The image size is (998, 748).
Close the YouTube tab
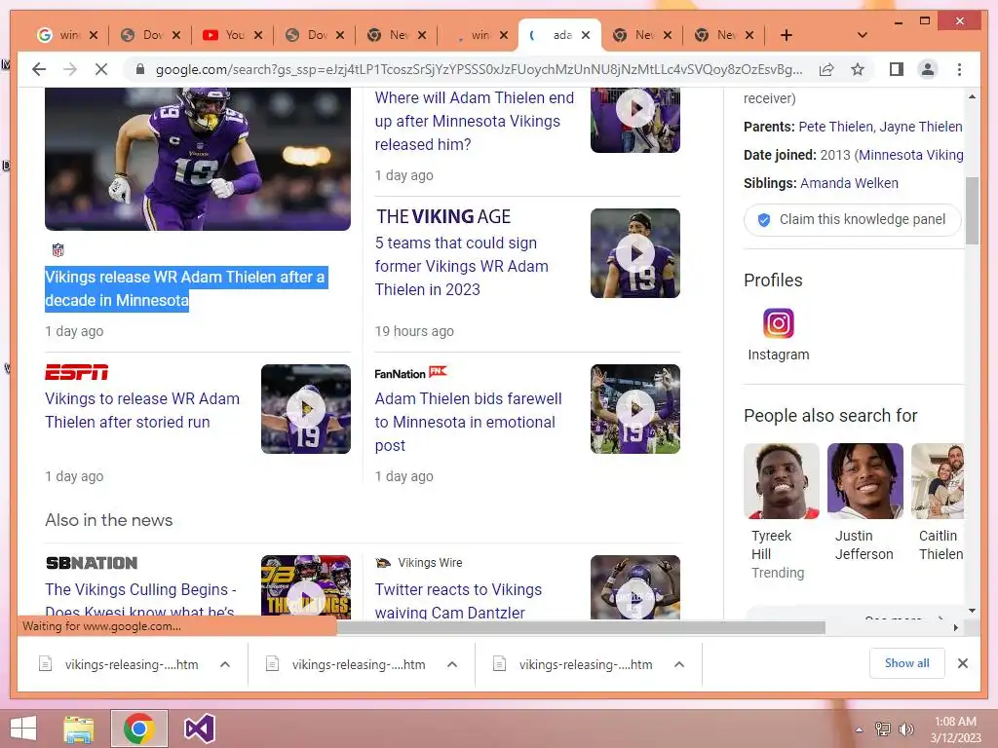257,35
